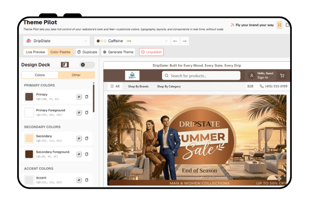This screenshot has width=309, height=219.
Task: Open the Caffeine theme dropdown
Action: tap(132, 41)
